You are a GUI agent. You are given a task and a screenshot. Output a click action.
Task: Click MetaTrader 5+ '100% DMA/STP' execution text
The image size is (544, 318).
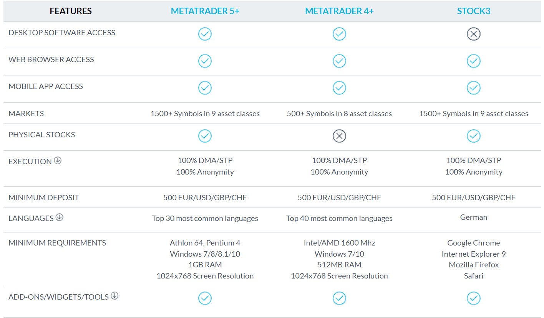coord(205,160)
